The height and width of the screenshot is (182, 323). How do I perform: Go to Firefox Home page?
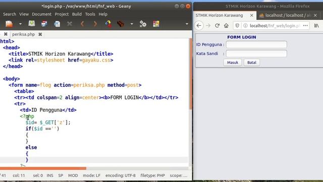pos(226,26)
